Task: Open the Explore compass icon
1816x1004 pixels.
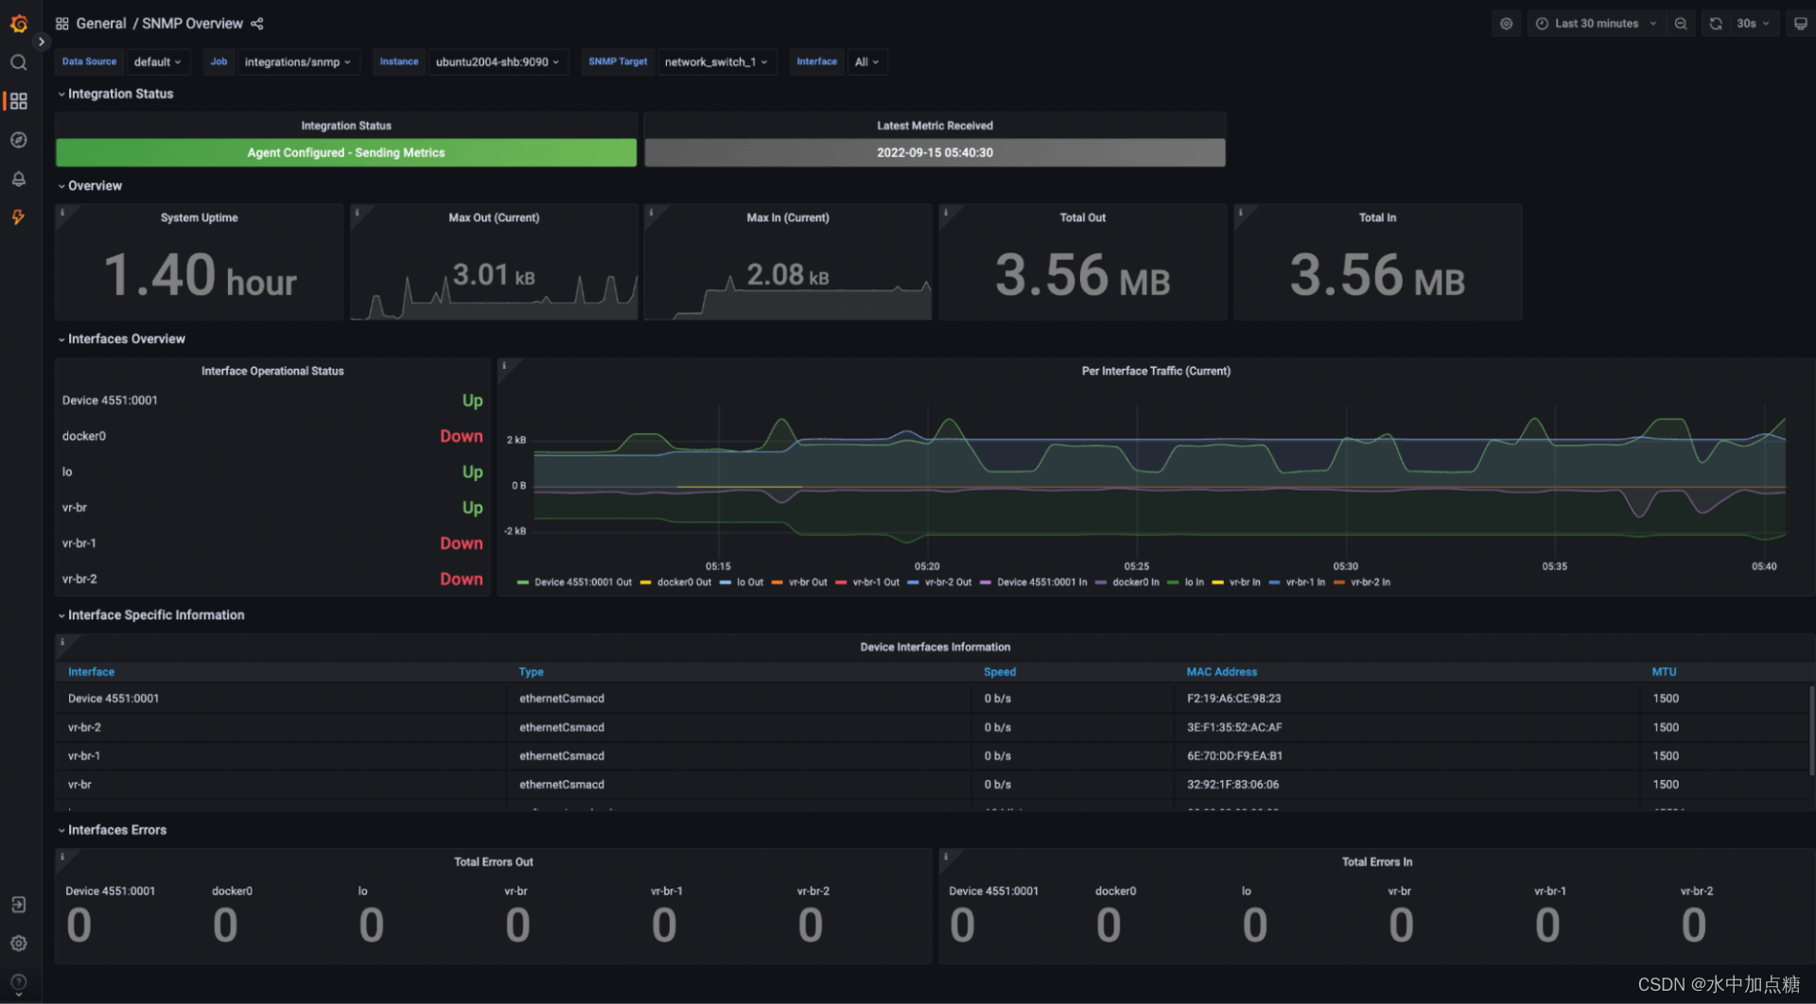Action: click(19, 140)
